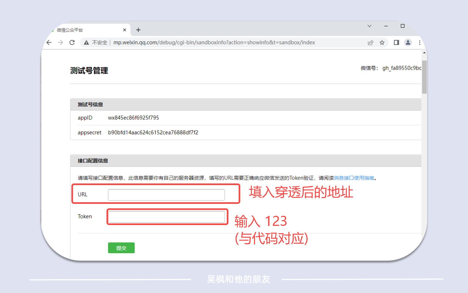
Task: Click the scrollbar up arrow
Action: coord(424,53)
